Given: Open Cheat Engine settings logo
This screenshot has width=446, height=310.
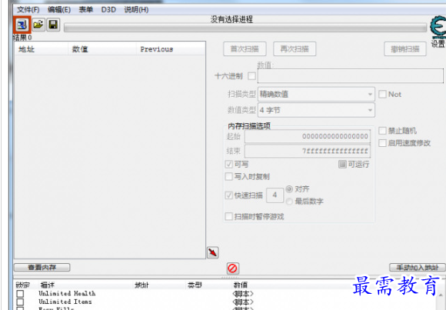Looking at the screenshot, I should click(x=438, y=28).
